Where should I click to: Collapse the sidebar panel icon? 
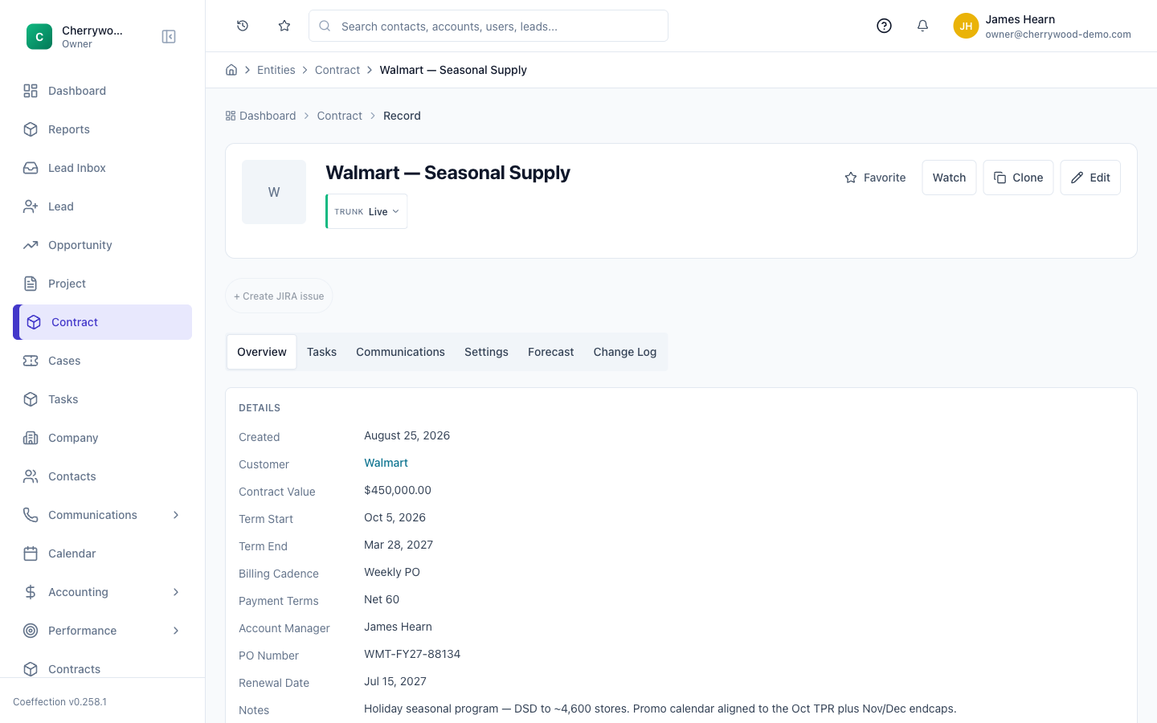click(169, 37)
